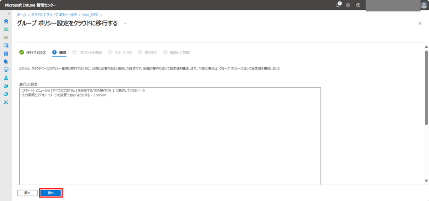
Task: Select 割り当て wizard step
Action: pyautogui.click(x=147, y=52)
